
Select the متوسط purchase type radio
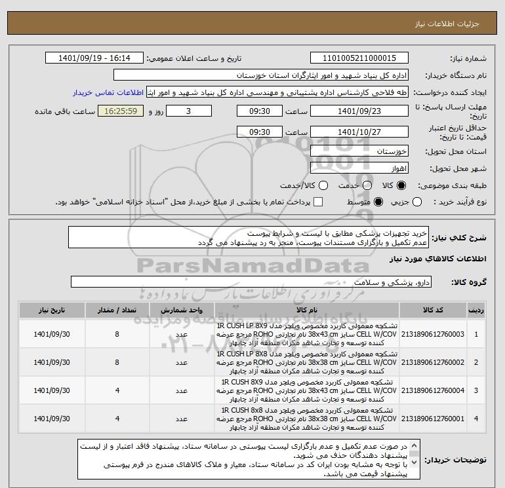[378, 202]
